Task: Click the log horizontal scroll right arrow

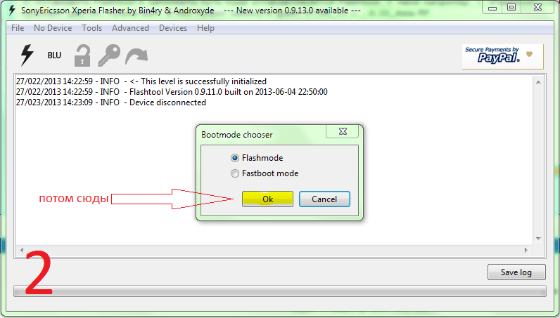Action: (x=526, y=251)
